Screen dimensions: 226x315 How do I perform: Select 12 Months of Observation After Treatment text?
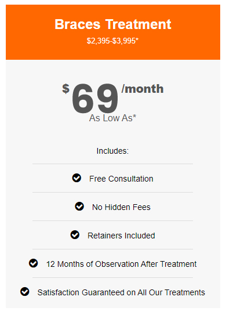point(122,264)
